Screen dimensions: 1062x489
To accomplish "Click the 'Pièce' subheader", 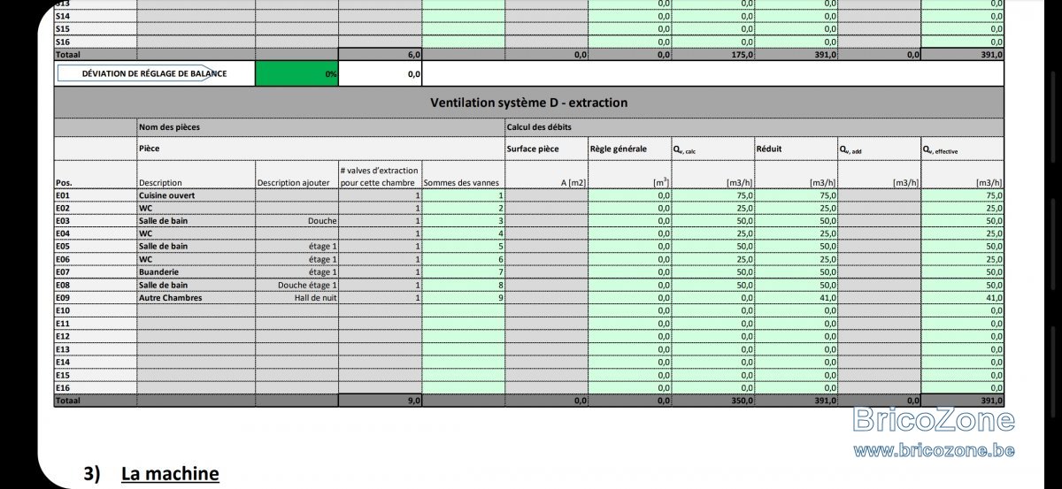I will 149,149.
